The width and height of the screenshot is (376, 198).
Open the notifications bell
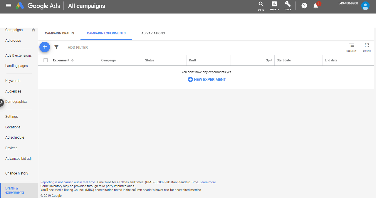pyautogui.click(x=316, y=6)
